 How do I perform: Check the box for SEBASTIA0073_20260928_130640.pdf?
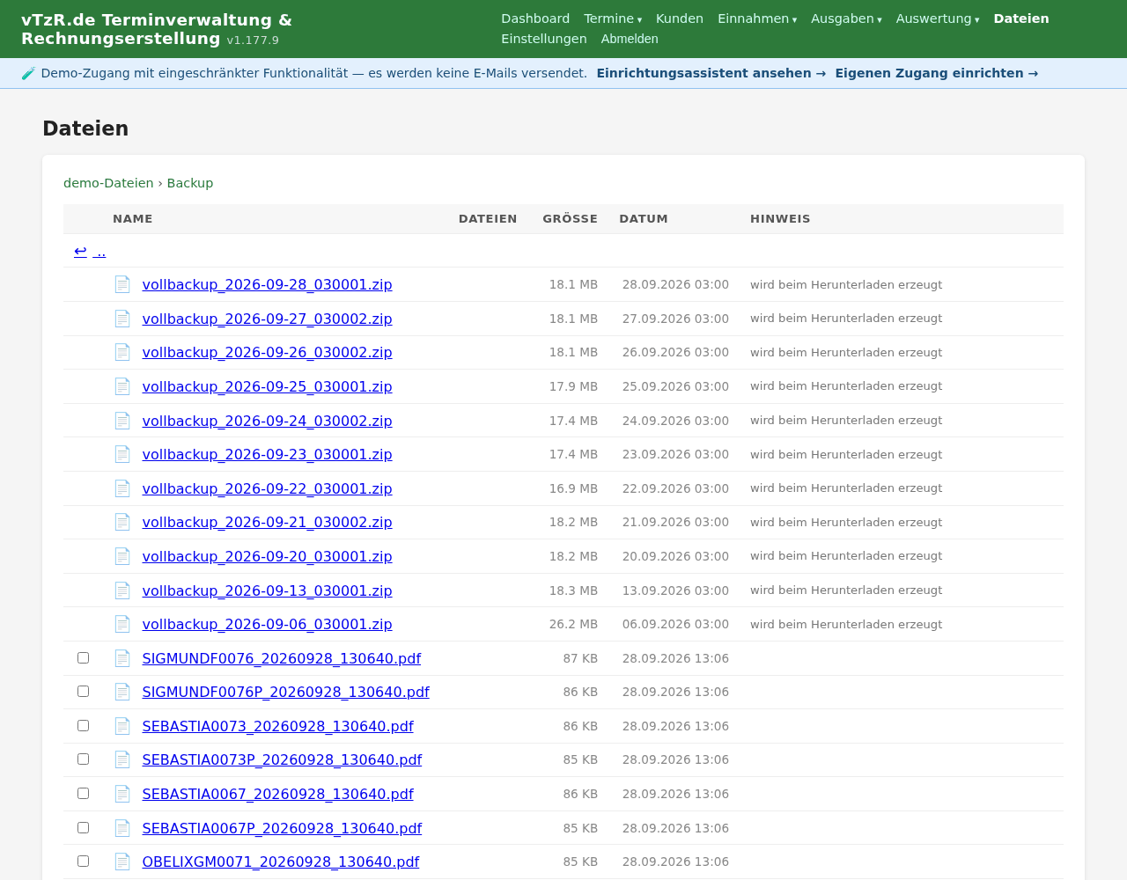point(84,725)
